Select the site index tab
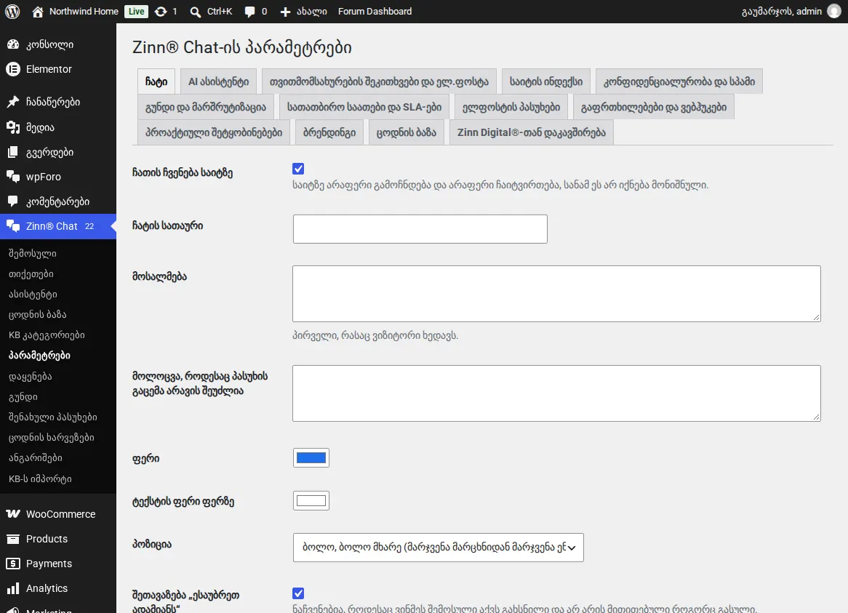This screenshot has height=613, width=848. click(545, 81)
